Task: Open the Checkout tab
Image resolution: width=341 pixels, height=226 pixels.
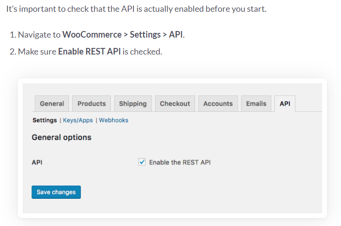Action: [175, 103]
